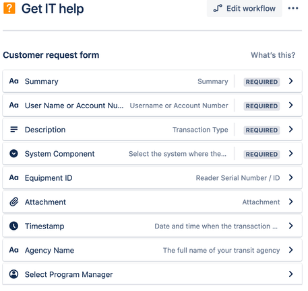Screen dimensions: 308x291
Task: Open the What's this? help link
Action: click(273, 55)
